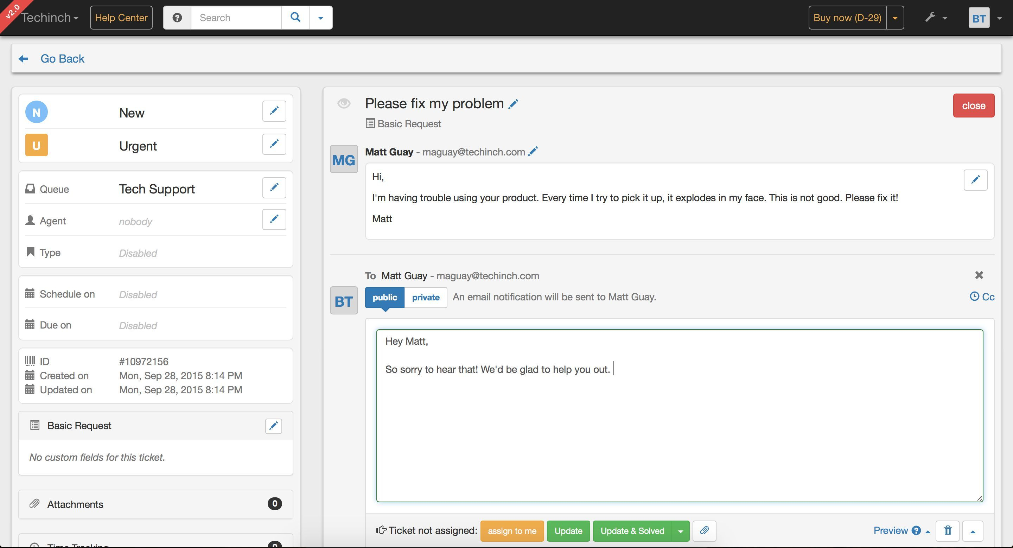Switch reply to private
This screenshot has height=548, width=1013.
[426, 298]
